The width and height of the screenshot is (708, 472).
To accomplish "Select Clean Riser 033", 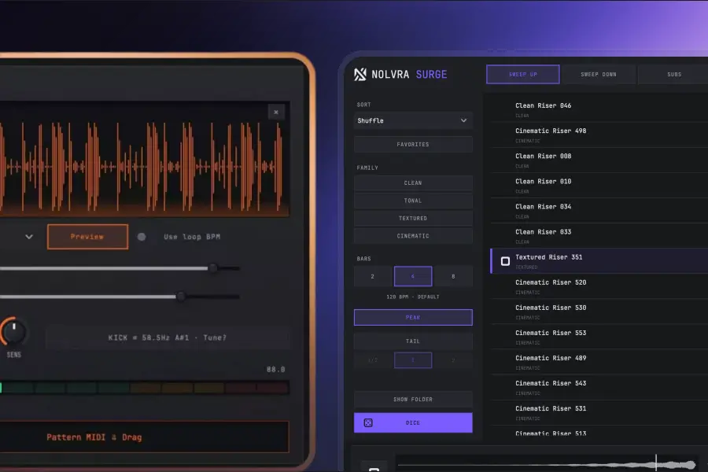I will 599,236.
